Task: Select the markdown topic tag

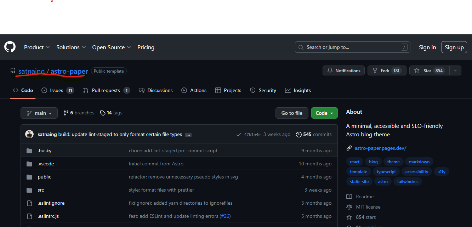Action: 419,162
